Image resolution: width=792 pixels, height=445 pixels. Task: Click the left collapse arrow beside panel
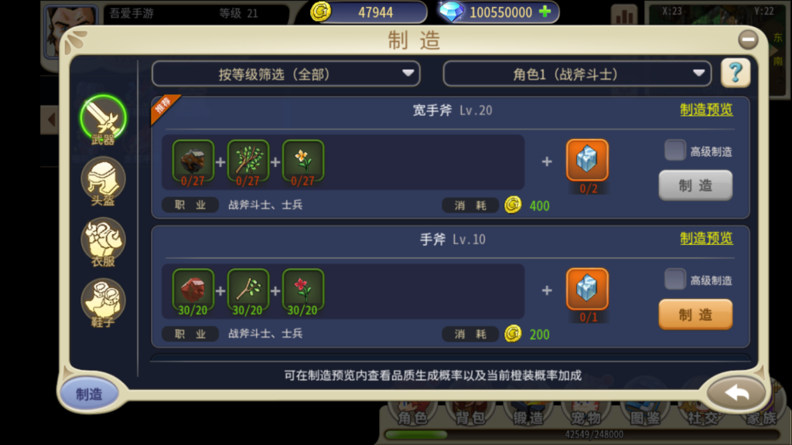[50, 120]
